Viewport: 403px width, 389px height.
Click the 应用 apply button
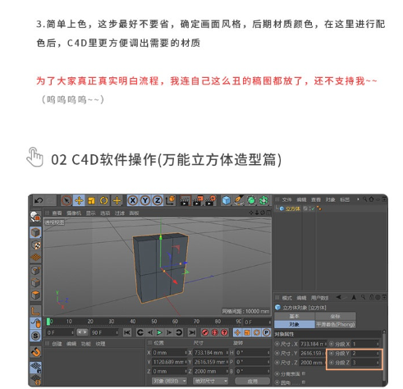(x=252, y=381)
